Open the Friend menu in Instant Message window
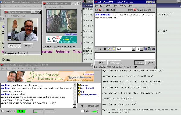Image resolution: width=181 pixels, height=115 pixels. (115, 5)
